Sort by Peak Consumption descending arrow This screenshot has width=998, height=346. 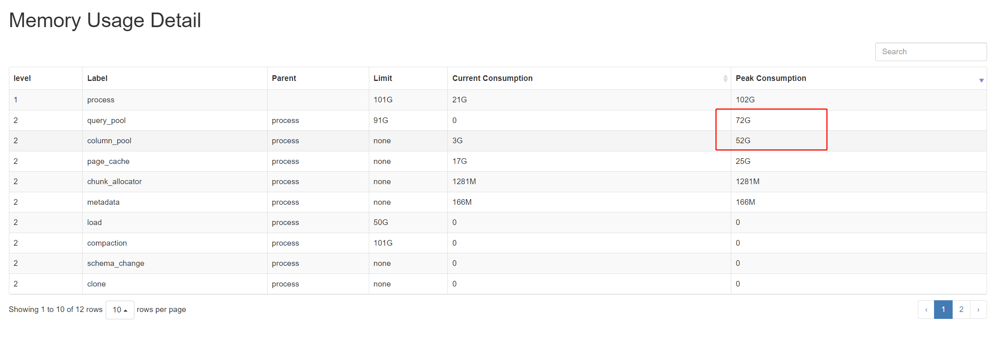point(981,80)
